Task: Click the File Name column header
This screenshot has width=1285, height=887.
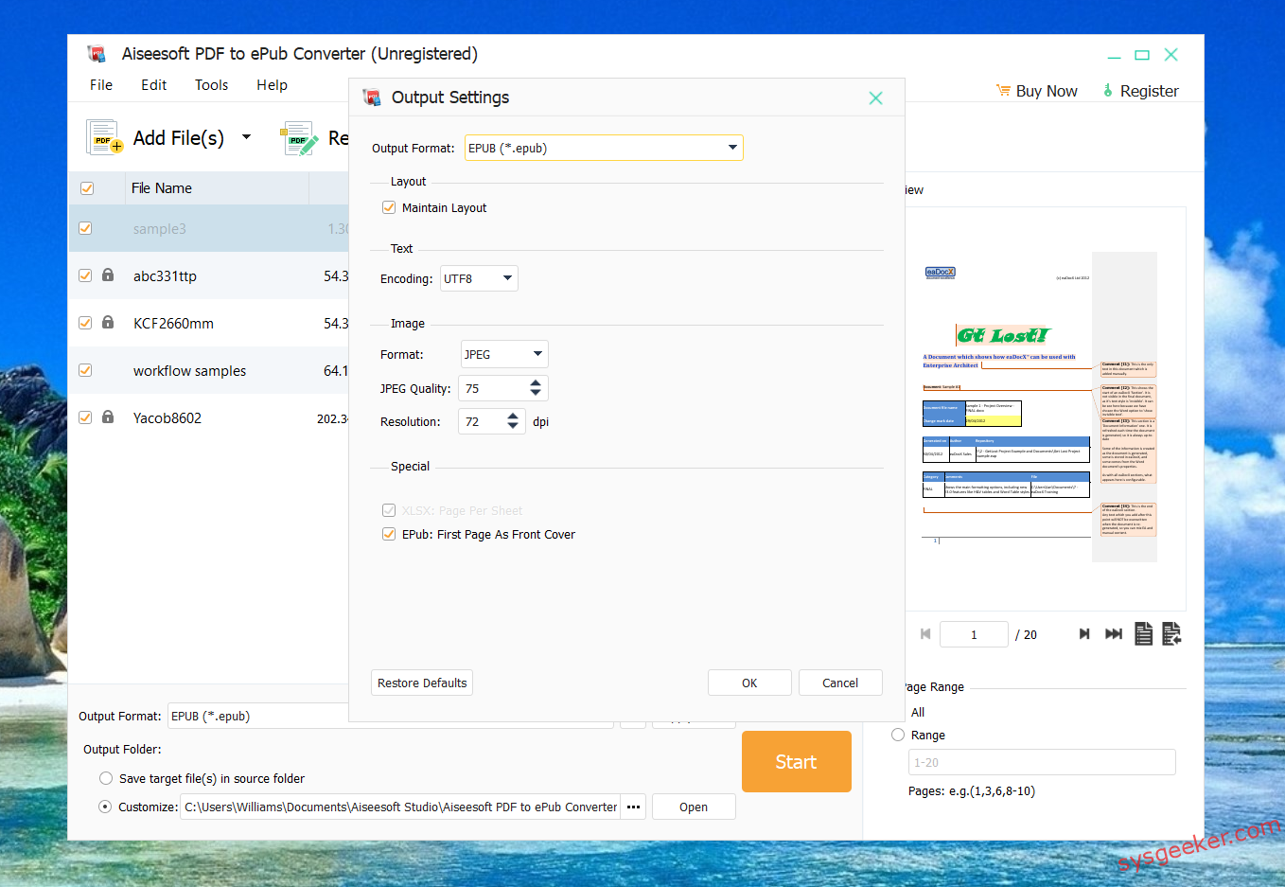Action: 218,188
